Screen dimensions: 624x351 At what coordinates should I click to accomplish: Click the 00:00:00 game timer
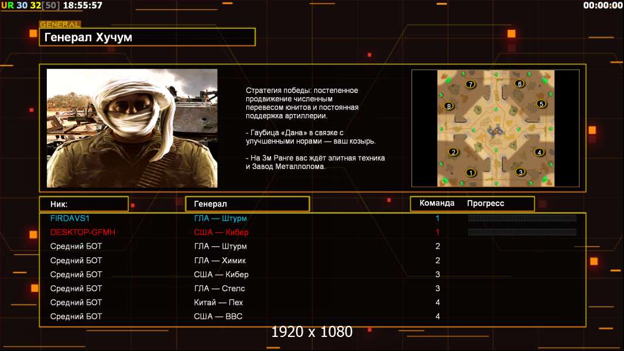click(603, 5)
